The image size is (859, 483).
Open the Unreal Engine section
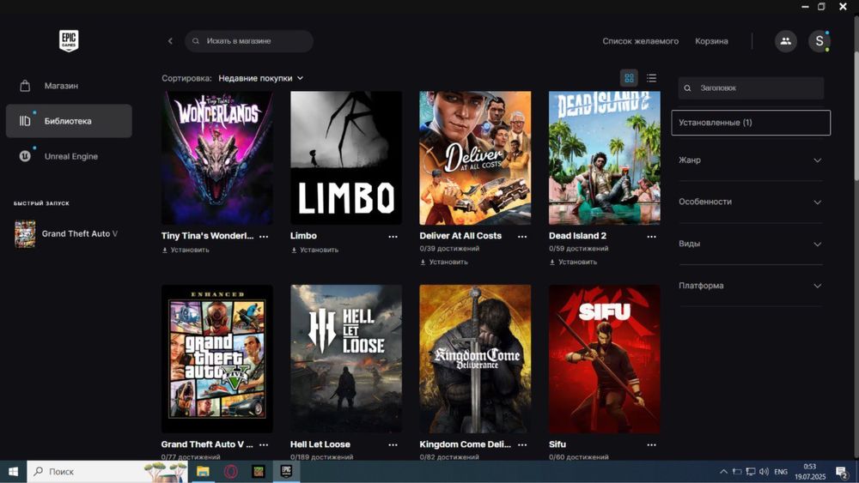coord(69,156)
